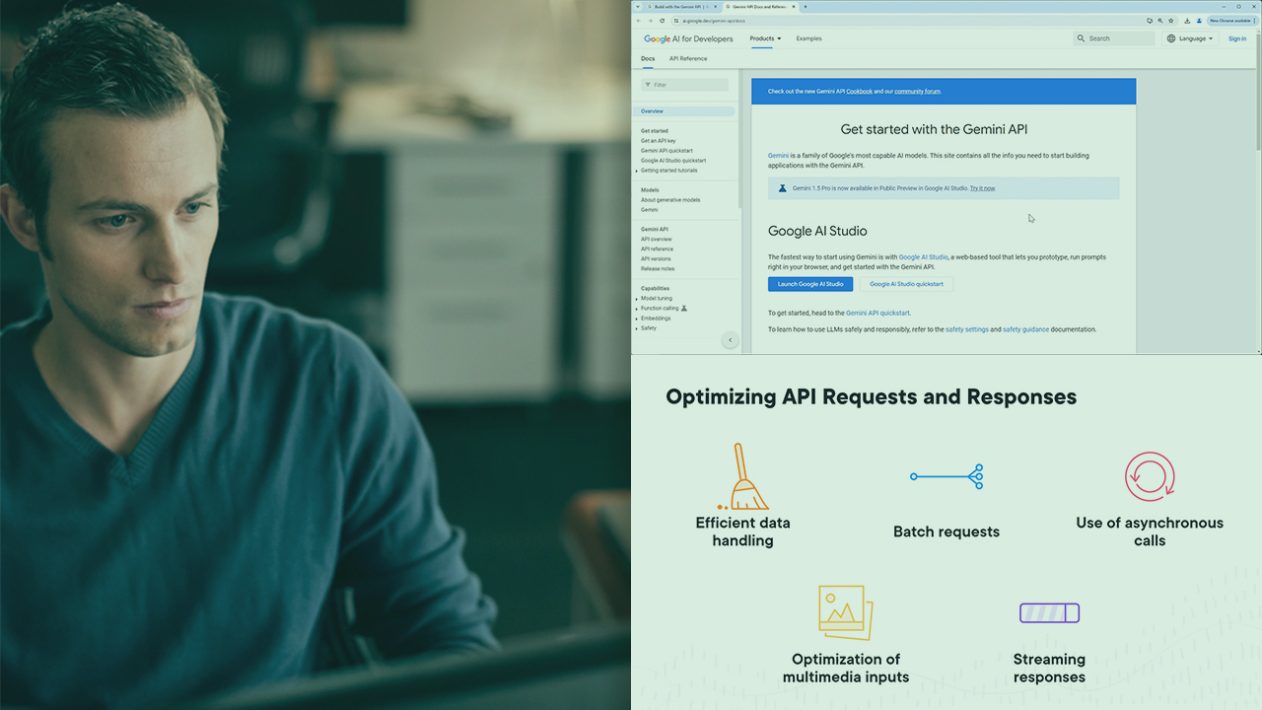Bookmark this page with the star icon
This screenshot has width=1262, height=710.
point(1171,20)
